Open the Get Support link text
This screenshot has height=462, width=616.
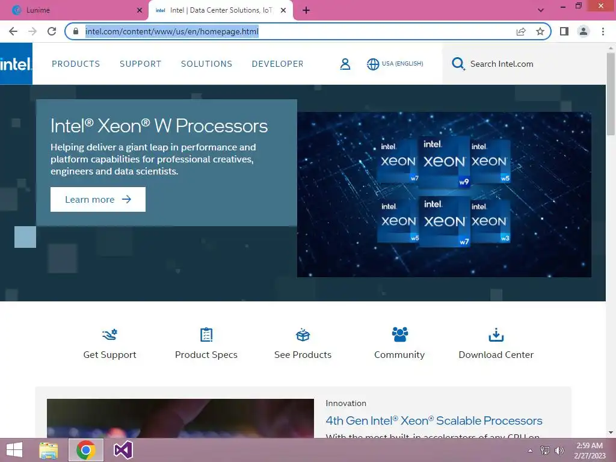click(109, 355)
